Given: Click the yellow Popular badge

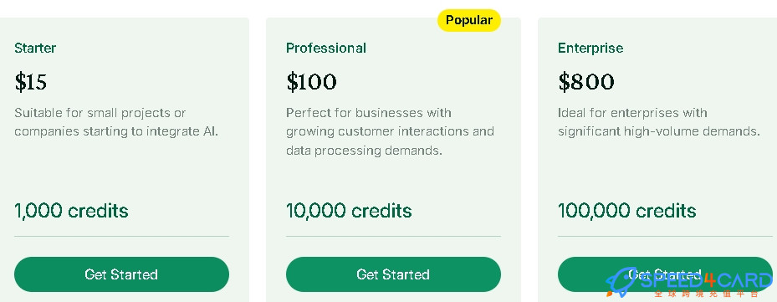Looking at the screenshot, I should (468, 20).
